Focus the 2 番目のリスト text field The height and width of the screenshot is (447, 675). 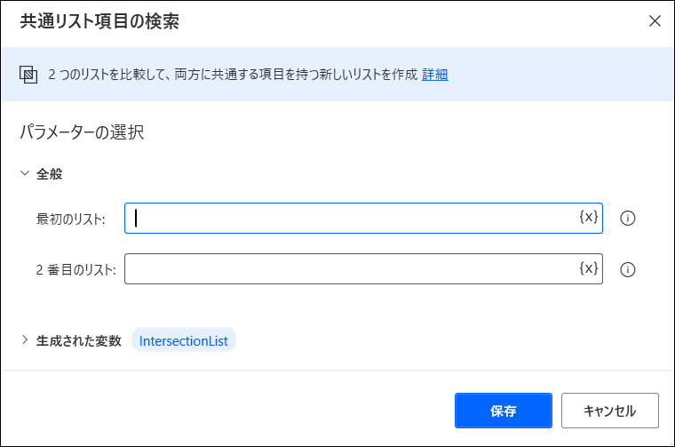(x=363, y=268)
